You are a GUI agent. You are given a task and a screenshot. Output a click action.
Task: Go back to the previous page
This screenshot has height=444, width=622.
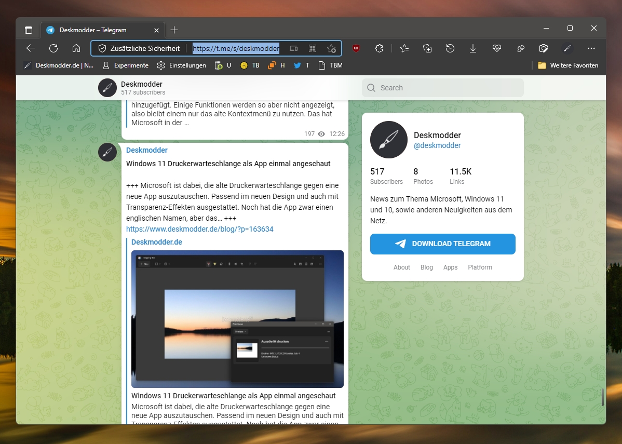point(31,48)
